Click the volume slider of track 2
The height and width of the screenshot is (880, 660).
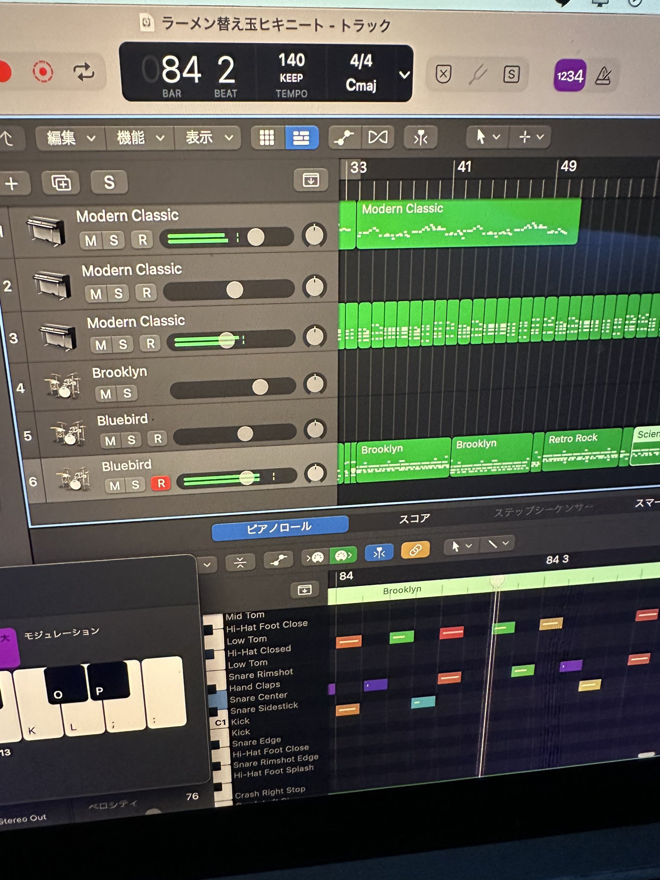pyautogui.click(x=229, y=290)
